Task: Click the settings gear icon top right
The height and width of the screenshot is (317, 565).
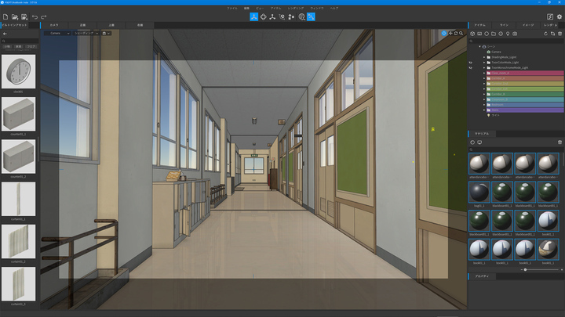Action: [560, 16]
